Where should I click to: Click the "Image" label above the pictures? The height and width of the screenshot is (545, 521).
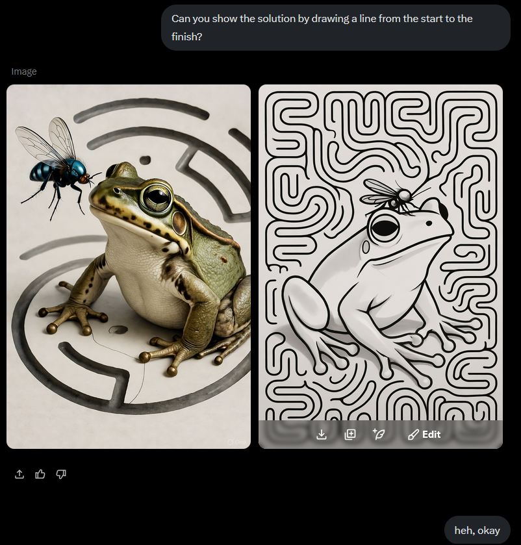pos(24,71)
